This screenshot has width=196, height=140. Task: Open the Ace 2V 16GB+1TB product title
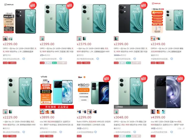pyautogui.click(x=130, y=123)
